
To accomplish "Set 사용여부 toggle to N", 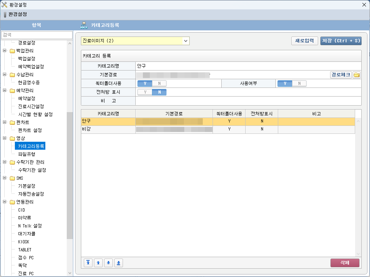I will [299, 84].
